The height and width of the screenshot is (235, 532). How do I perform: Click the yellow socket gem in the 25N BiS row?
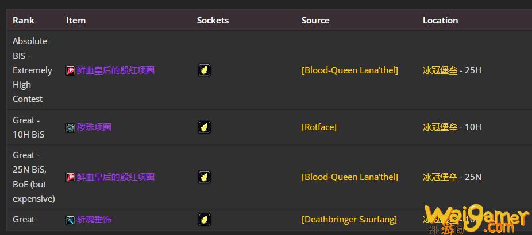205,177
